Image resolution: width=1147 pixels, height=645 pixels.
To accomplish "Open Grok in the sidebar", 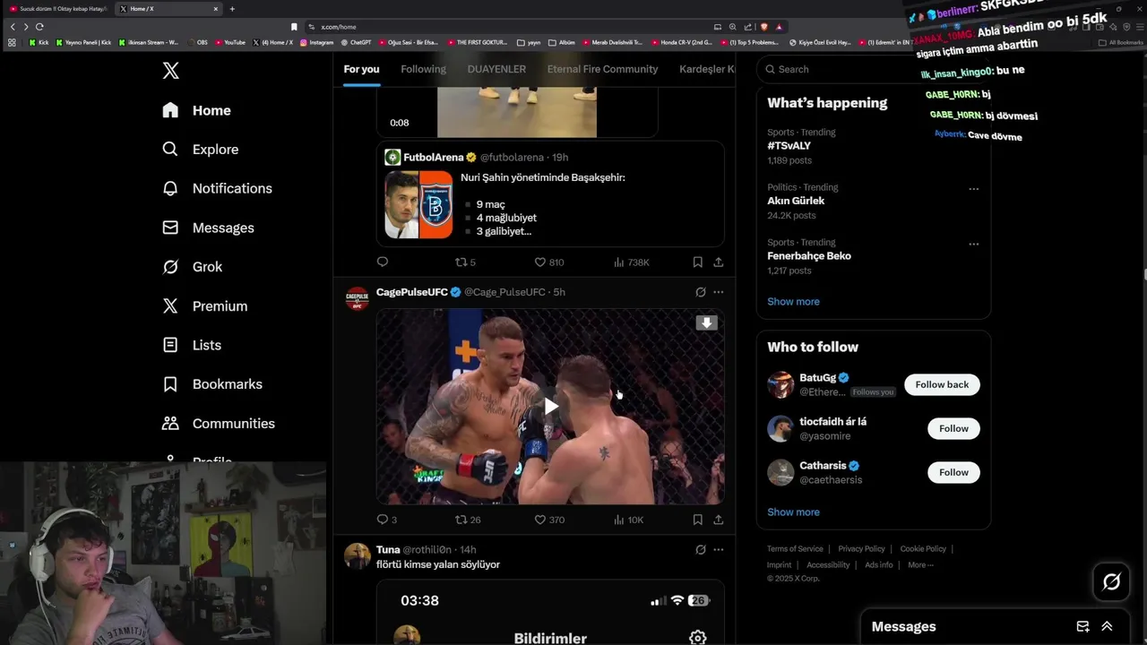I will pyautogui.click(x=192, y=267).
